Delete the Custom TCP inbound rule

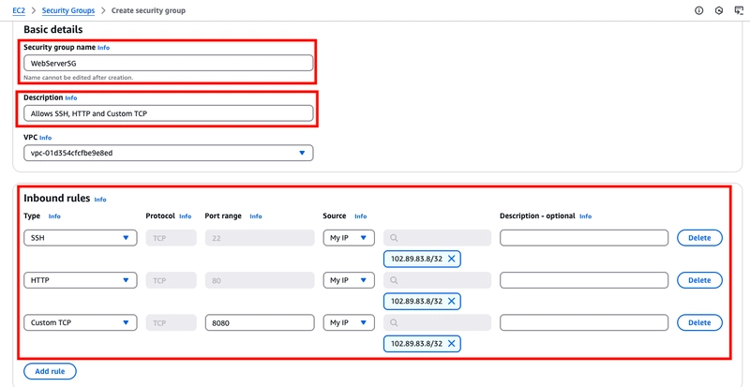coord(699,323)
